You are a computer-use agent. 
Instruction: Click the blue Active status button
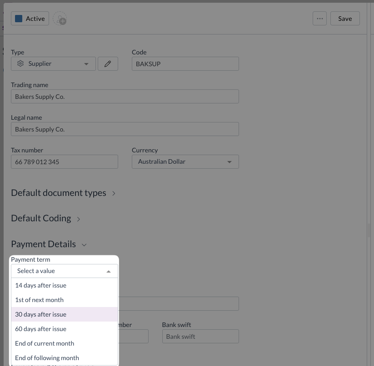point(30,19)
